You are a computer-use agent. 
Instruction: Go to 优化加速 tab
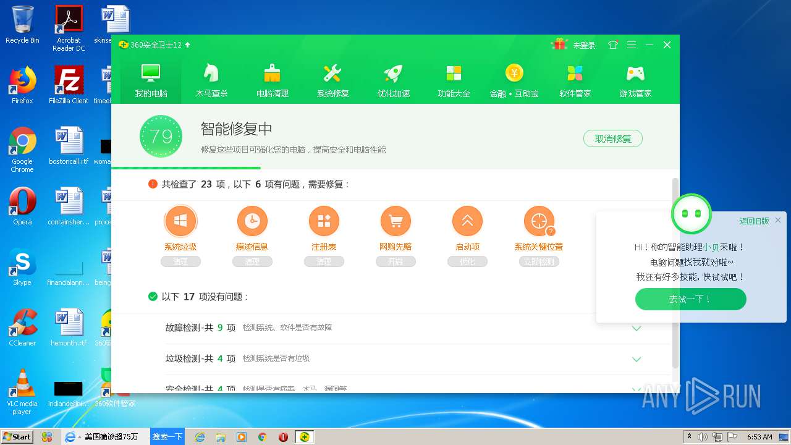(393, 81)
